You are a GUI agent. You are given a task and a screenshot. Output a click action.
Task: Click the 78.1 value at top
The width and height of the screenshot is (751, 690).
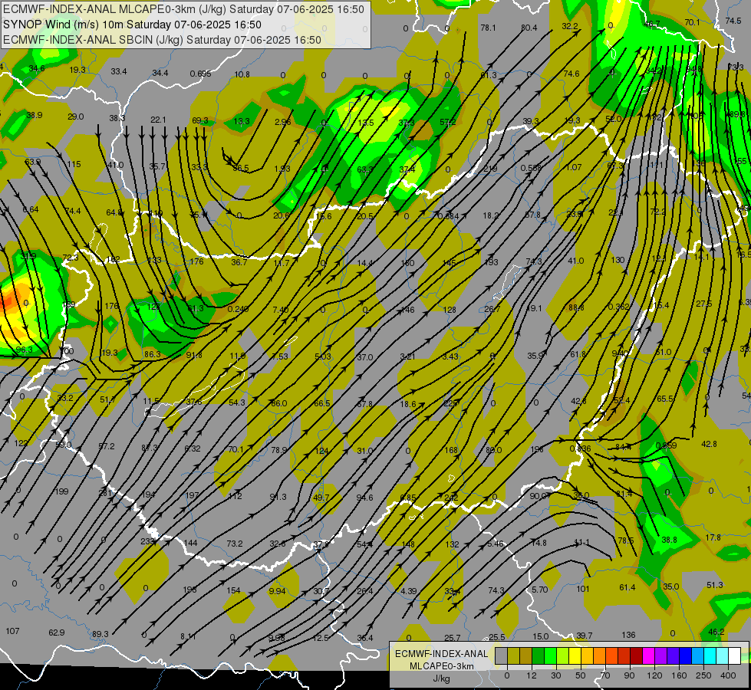[488, 28]
